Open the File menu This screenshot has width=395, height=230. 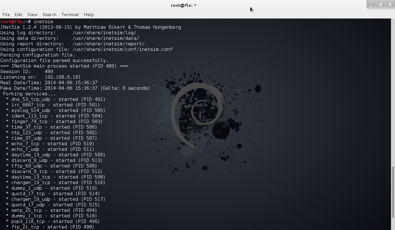pyautogui.click(x=6, y=14)
